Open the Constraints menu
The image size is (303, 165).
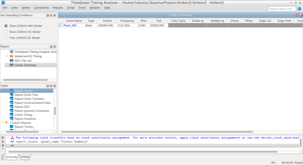[x=41, y=8]
